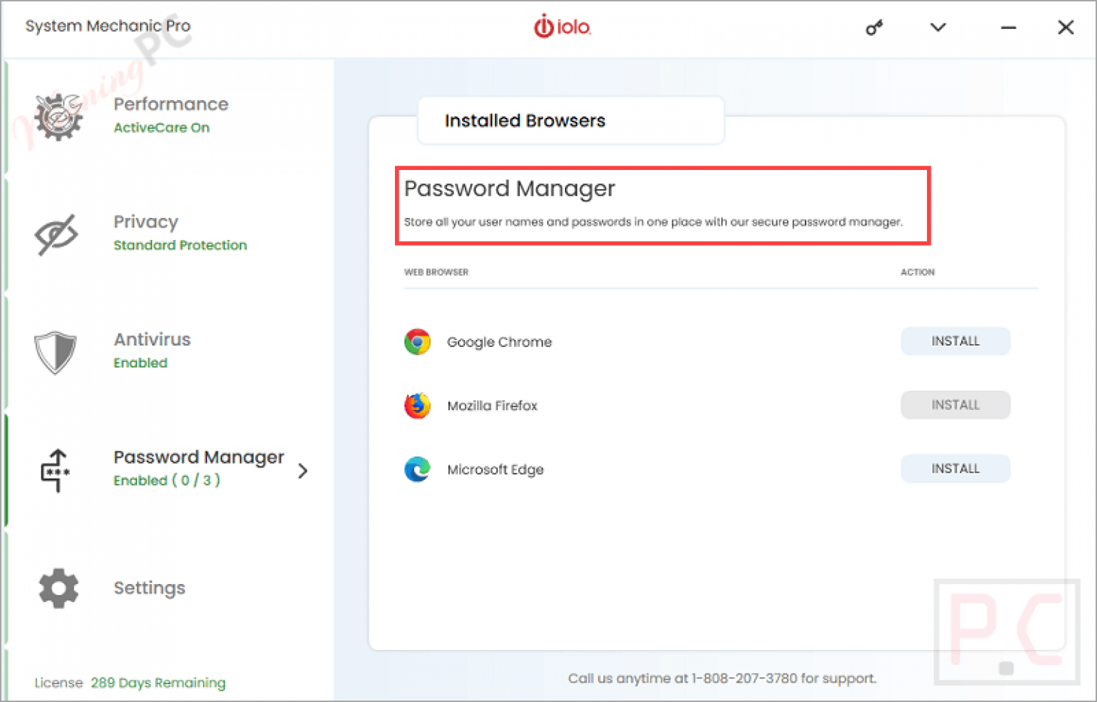Click the Antivirus shield icon

coord(56,352)
